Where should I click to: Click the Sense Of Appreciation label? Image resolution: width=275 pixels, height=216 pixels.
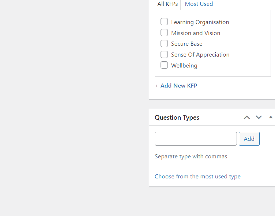pos(200,55)
